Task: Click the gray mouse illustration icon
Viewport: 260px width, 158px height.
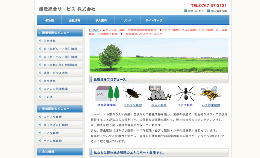Action: point(159,93)
